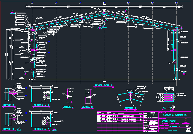The width and height of the screenshot is (193, 134).
Task: Select the last grid bubble at top-right
Action: click(x=176, y=2)
